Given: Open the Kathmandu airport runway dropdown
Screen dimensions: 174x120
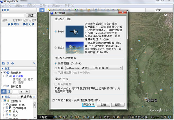Looking at the screenshot, I should coord(120,68).
